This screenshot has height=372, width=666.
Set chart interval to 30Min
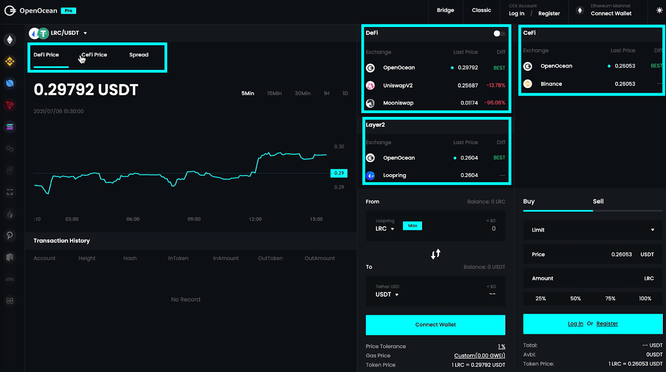coord(303,94)
